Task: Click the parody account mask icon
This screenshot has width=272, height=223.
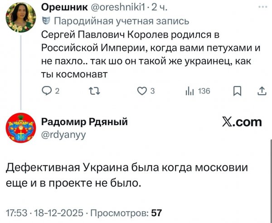Action: click(46, 21)
